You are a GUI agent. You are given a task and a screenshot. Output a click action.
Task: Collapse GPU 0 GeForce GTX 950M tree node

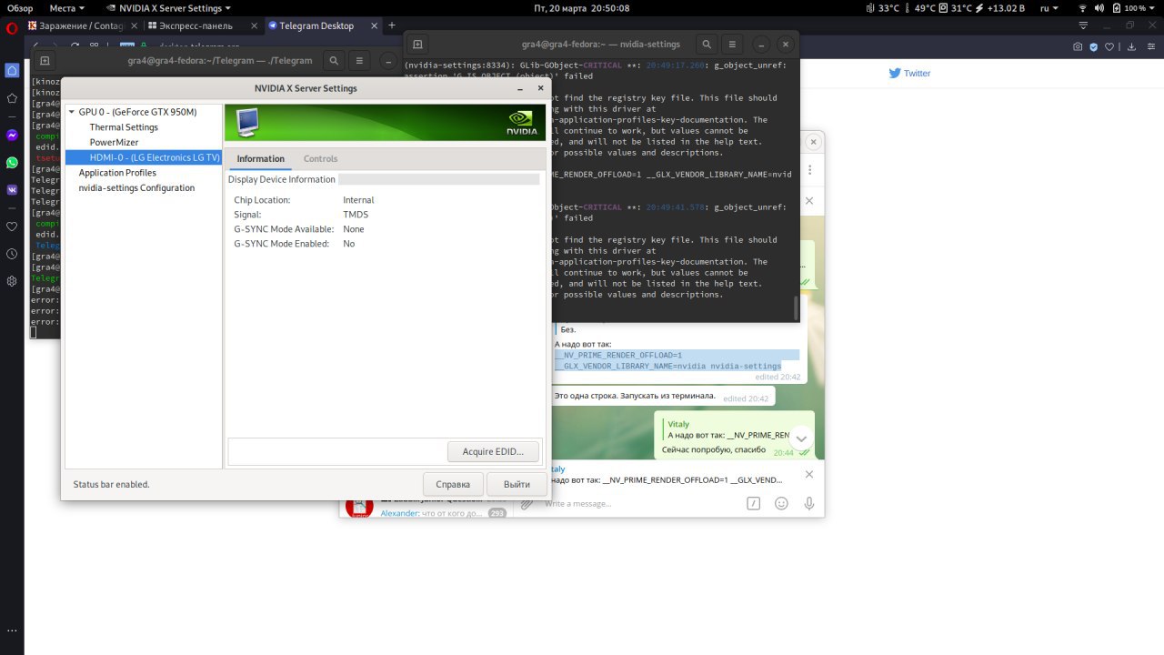[x=73, y=112]
